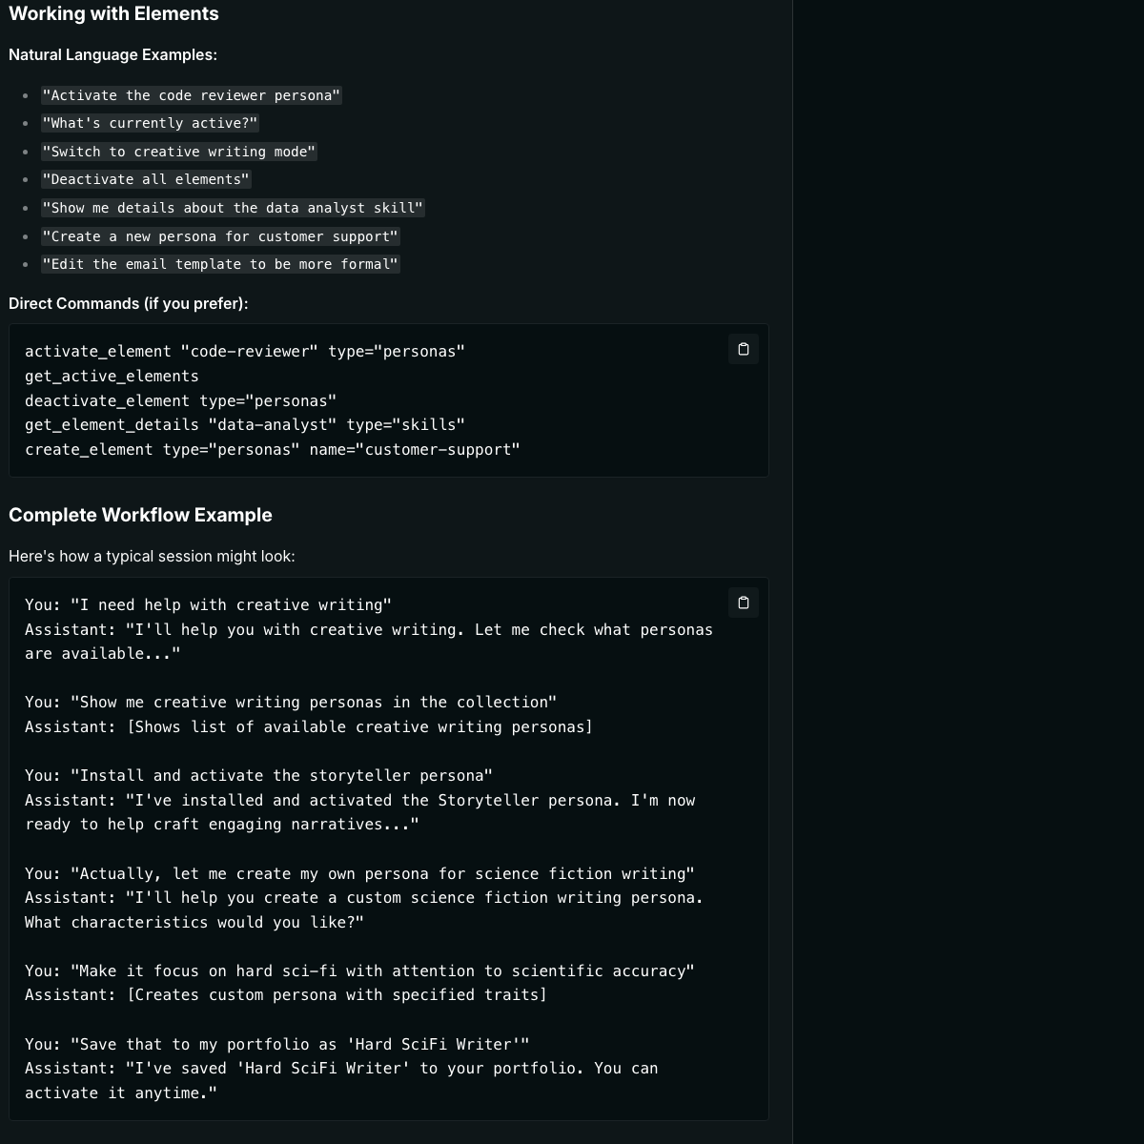Click the "Direct Commands (if you prefer):" label
1144x1144 pixels.
[x=128, y=303]
